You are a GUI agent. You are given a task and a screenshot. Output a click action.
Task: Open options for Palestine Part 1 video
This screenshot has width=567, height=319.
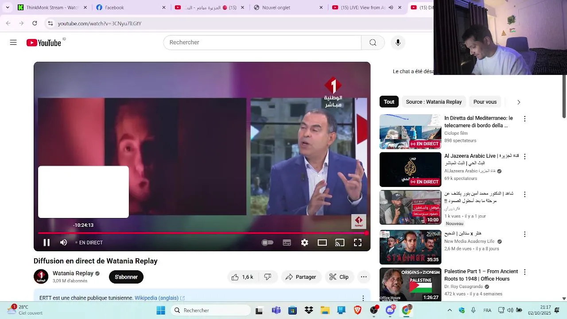click(x=525, y=272)
